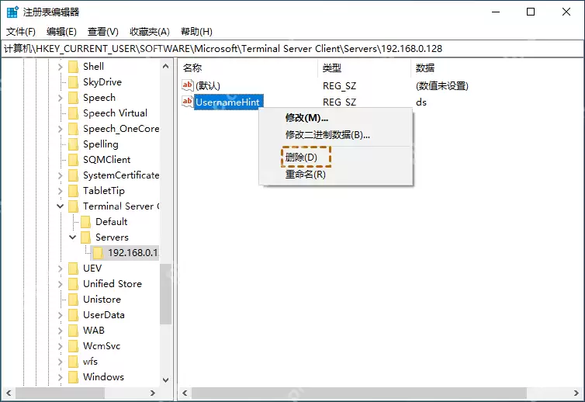This screenshot has height=402, width=585.
Task: Open the 收藏夹(A) menu
Action: [x=150, y=32]
